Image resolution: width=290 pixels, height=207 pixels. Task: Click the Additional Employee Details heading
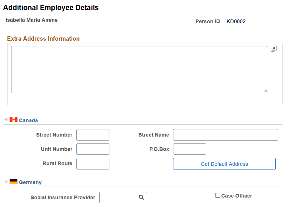51,7
